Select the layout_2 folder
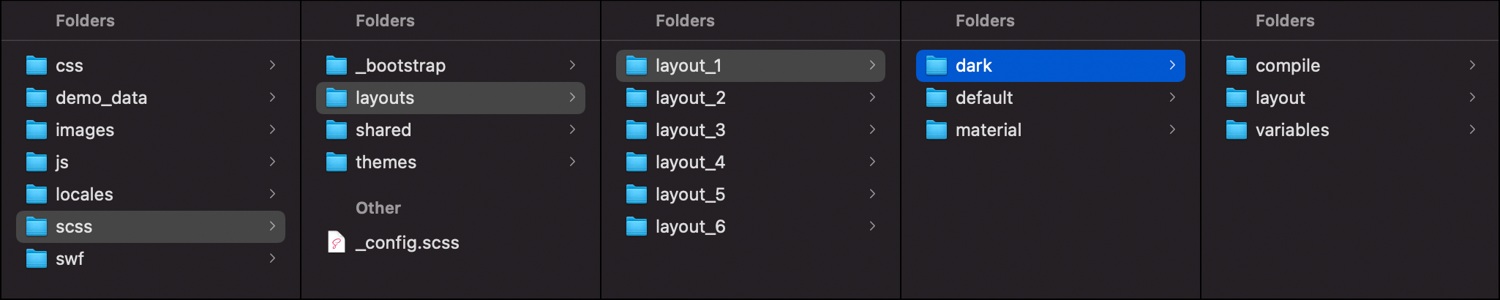 tap(751, 98)
